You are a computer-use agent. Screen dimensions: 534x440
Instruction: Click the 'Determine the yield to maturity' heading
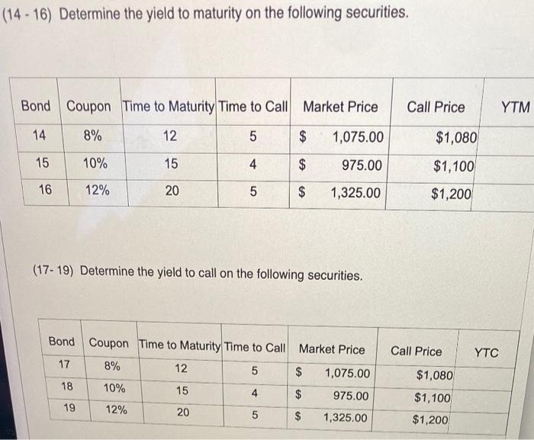(x=207, y=14)
